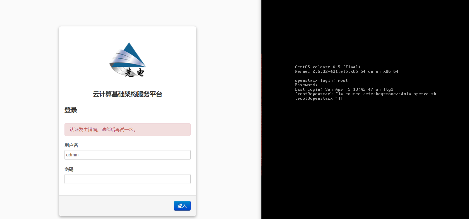Click the terminal Password: prompt line
The width and height of the screenshot is (469, 219).
point(306,85)
